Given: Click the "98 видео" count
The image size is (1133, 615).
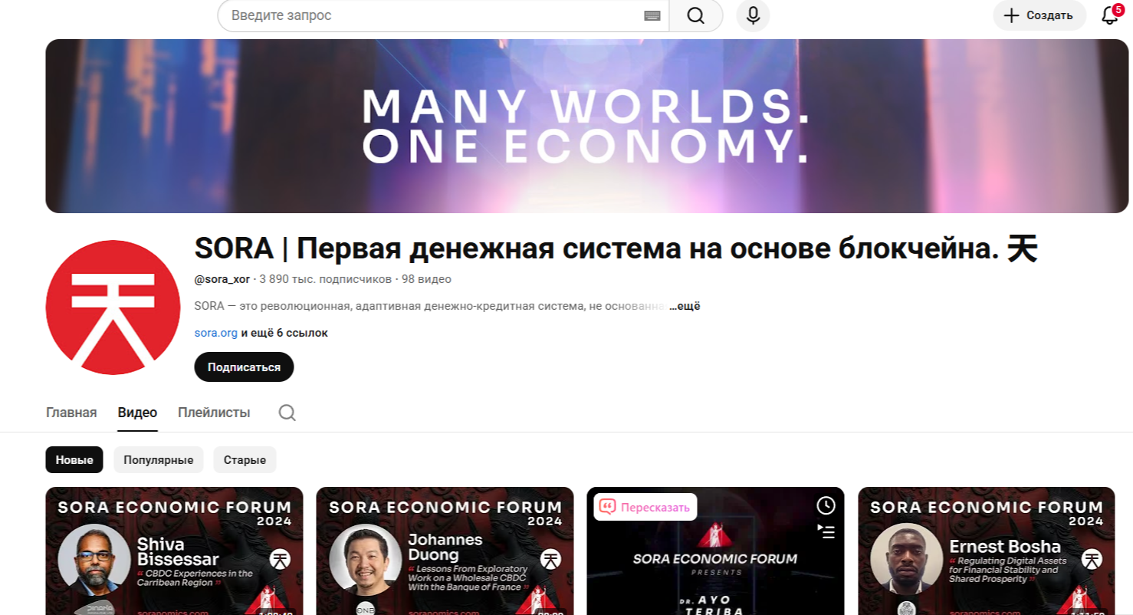Looking at the screenshot, I should tap(426, 279).
